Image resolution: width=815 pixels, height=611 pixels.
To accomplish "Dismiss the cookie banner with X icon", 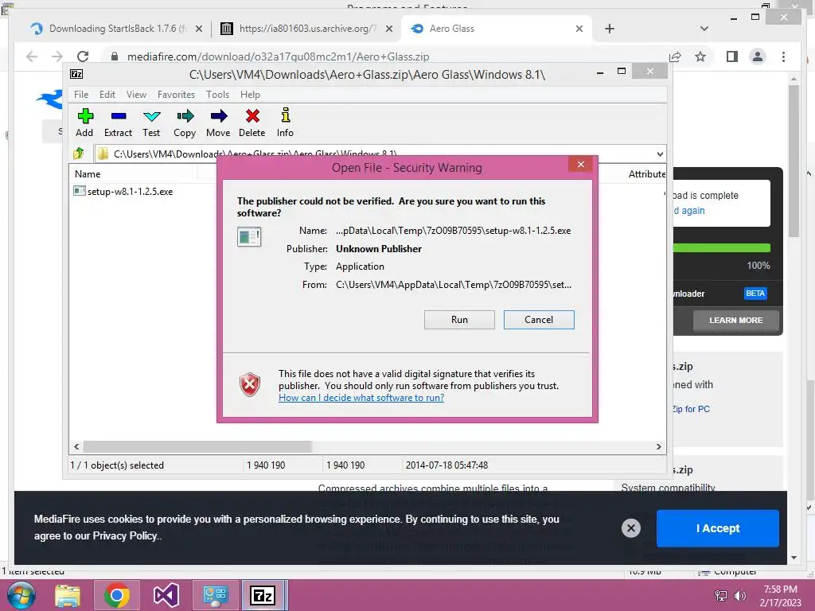I will pyautogui.click(x=631, y=528).
